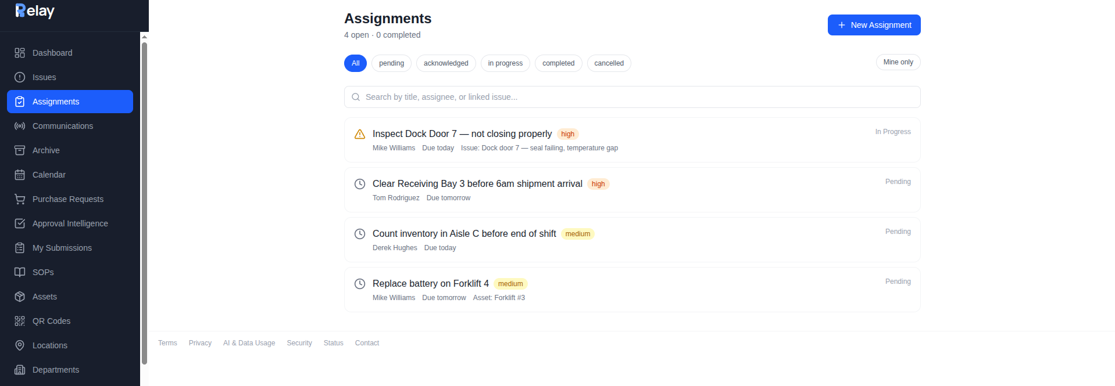Screen dimensions: 1115x386
Task: Open Privacy footer link
Action: pyautogui.click(x=200, y=343)
